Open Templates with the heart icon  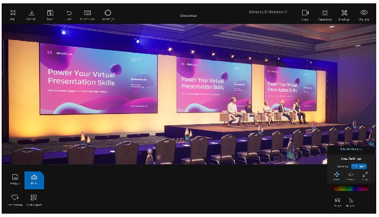coord(15,198)
